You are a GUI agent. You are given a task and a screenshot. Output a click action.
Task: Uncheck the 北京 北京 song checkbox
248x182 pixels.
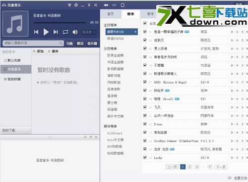145,149
